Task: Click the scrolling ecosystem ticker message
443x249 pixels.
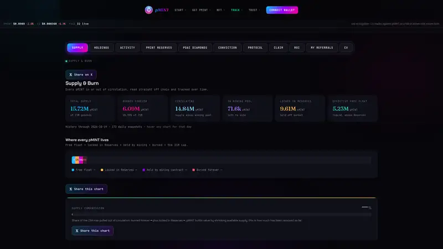Action: point(395,24)
